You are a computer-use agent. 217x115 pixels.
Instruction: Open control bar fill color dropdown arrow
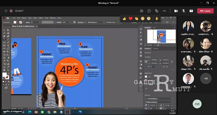(17, 22)
